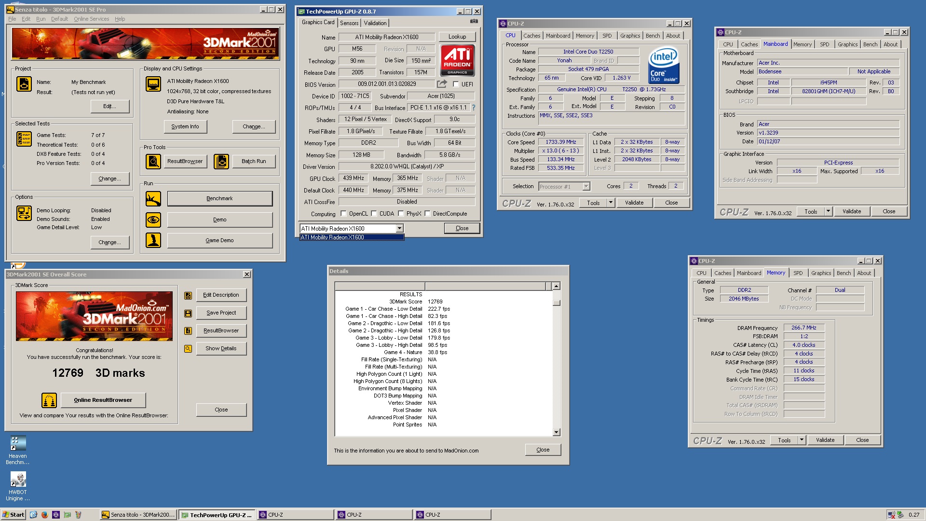Open the Online Services menu
The height and width of the screenshot is (521, 926).
point(91,19)
